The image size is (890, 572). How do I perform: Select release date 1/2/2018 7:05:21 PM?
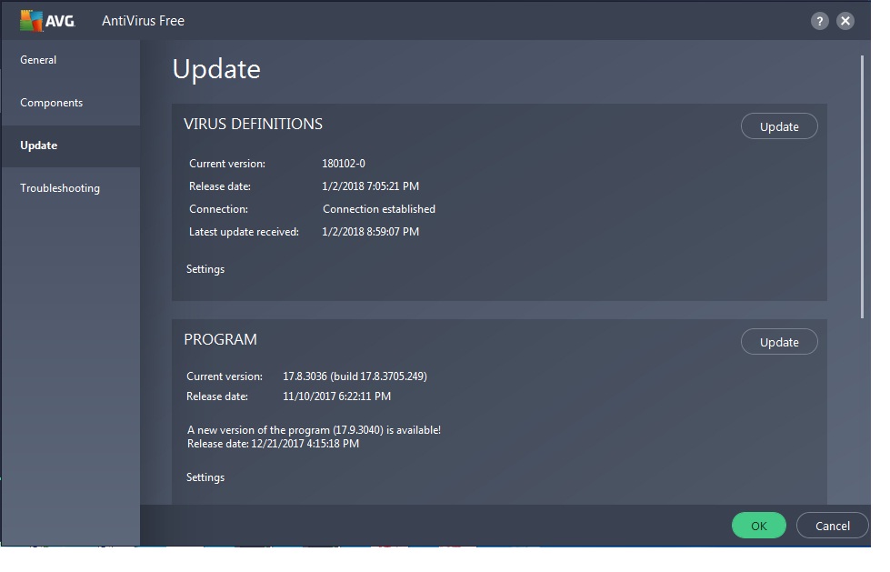370,186
